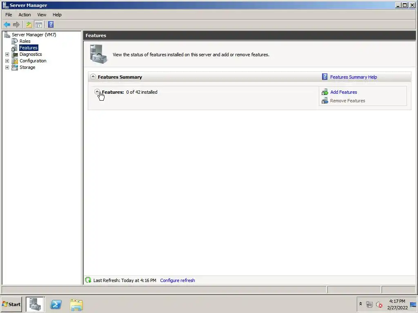
Task: Click the Configuration node icon
Action: (x=15, y=61)
